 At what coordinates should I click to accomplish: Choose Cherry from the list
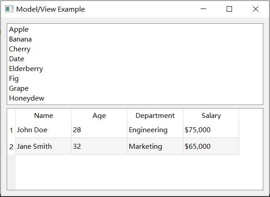pyautogui.click(x=20, y=49)
